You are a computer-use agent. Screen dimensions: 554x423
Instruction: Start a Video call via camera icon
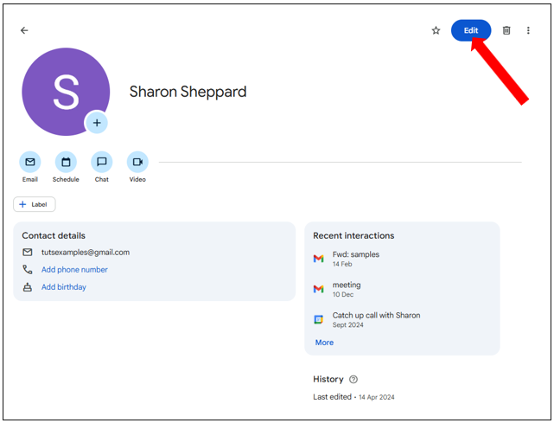point(137,162)
